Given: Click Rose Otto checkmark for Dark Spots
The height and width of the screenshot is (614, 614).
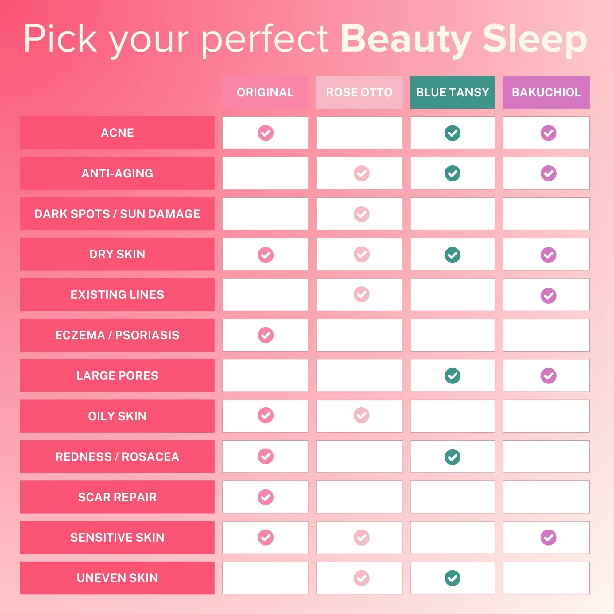Looking at the screenshot, I should [361, 214].
